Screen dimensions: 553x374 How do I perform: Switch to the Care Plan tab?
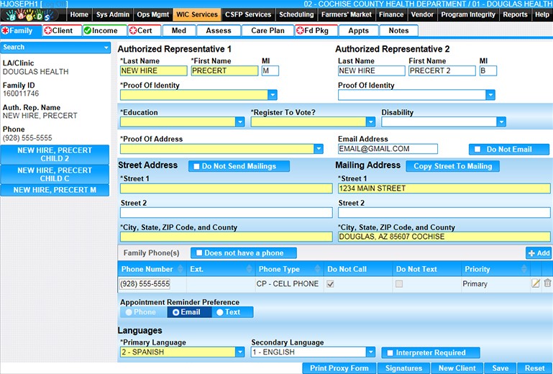point(268,31)
